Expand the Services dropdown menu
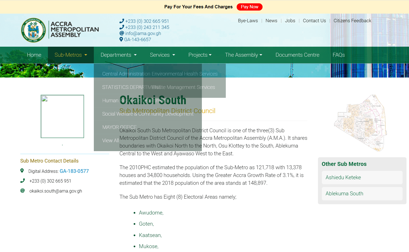Viewport: 409px width, 252px height. click(162, 55)
